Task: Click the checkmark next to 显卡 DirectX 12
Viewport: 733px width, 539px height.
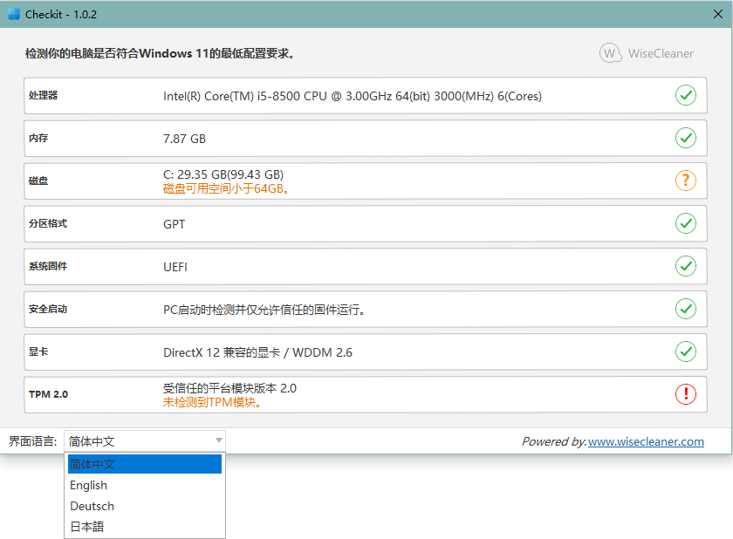Action: tap(686, 351)
